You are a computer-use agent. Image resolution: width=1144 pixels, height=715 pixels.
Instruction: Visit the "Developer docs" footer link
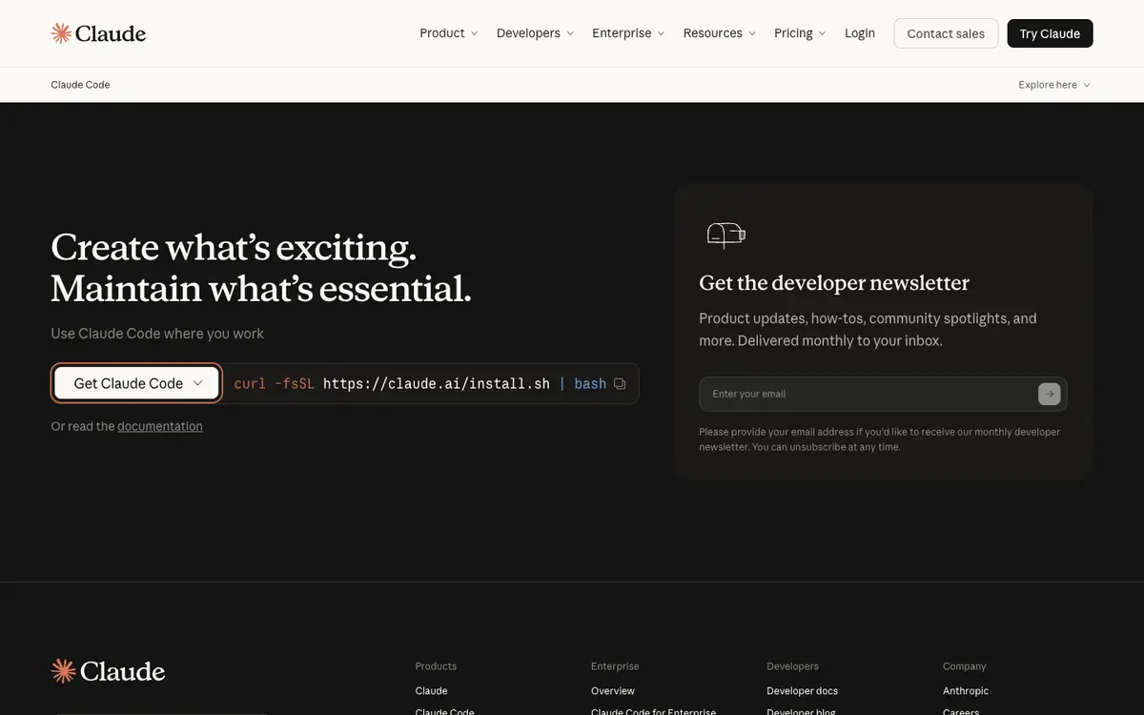(x=803, y=691)
